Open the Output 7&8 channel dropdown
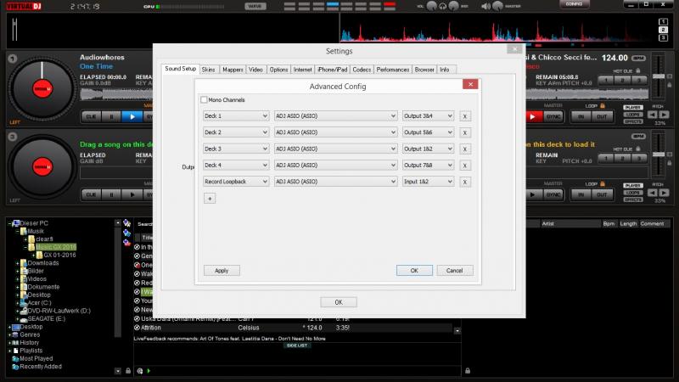679x382 pixels. point(428,166)
